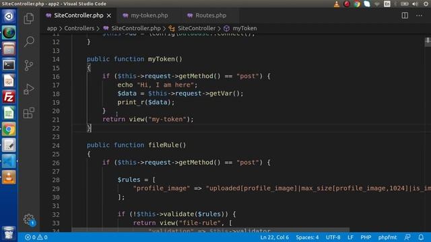This screenshot has width=431, height=242.
Task: Click the $rules variable on line 28
Action: point(129,179)
